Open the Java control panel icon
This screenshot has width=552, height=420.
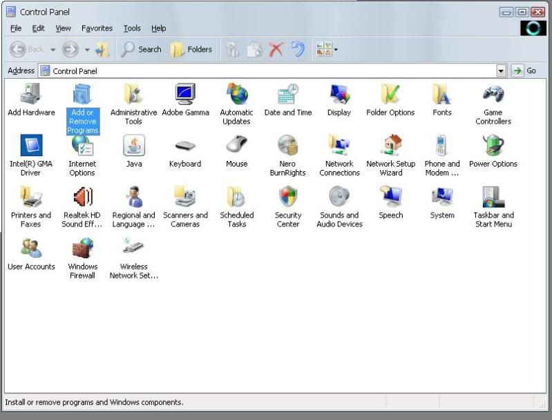134,146
